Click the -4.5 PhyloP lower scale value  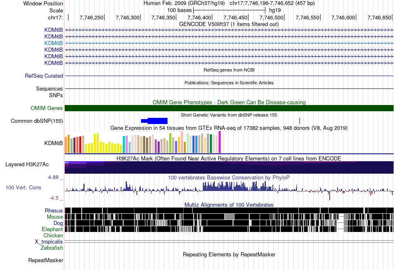tap(54, 198)
